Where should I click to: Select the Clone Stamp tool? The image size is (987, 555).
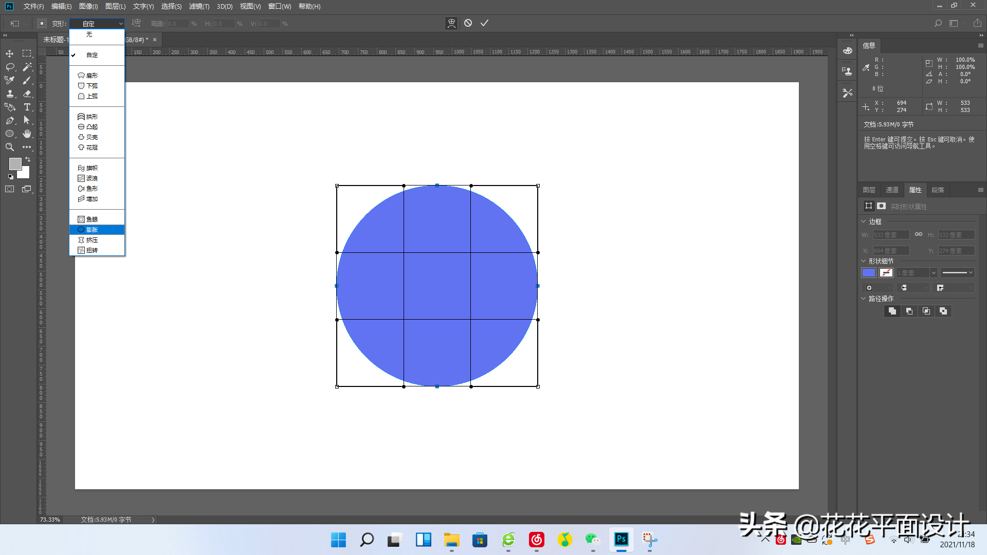point(10,94)
